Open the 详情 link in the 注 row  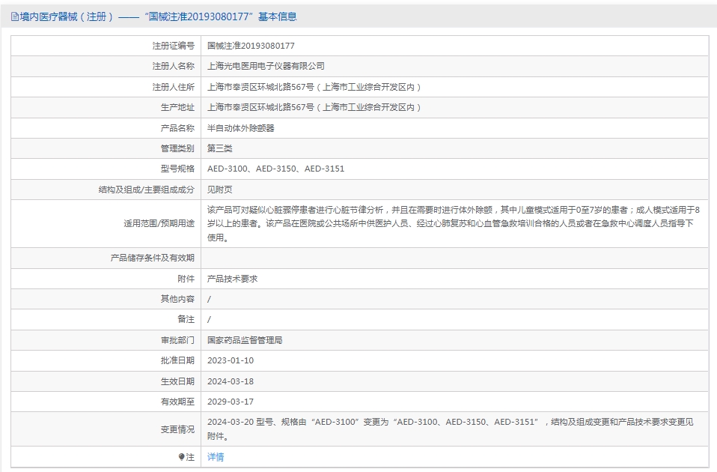click(216, 457)
